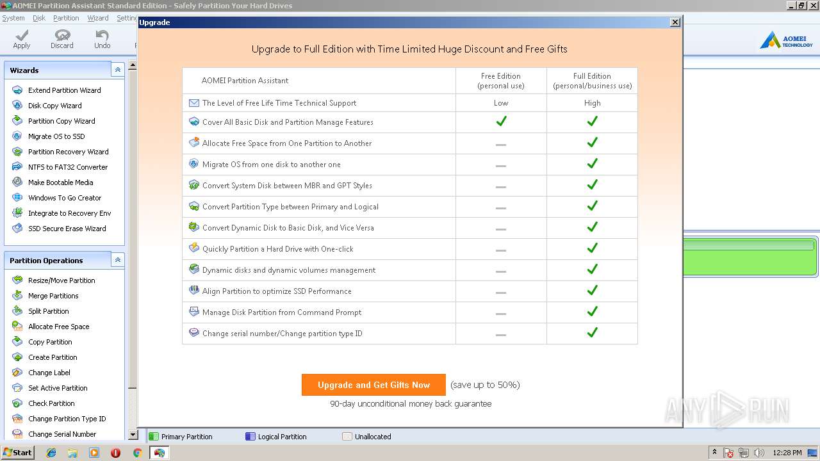
Task: Open Chrome from the taskbar
Action: pyautogui.click(x=137, y=453)
